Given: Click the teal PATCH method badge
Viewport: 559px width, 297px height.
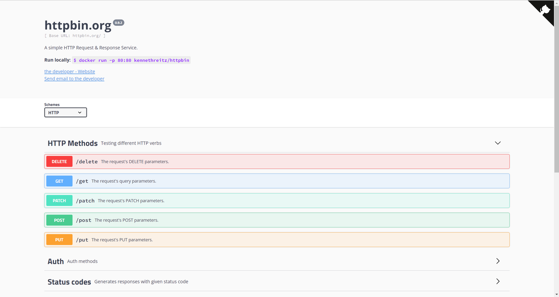Looking at the screenshot, I should [x=59, y=201].
